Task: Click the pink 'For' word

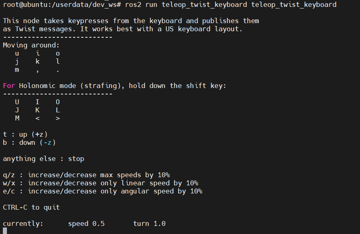Action: (9, 86)
